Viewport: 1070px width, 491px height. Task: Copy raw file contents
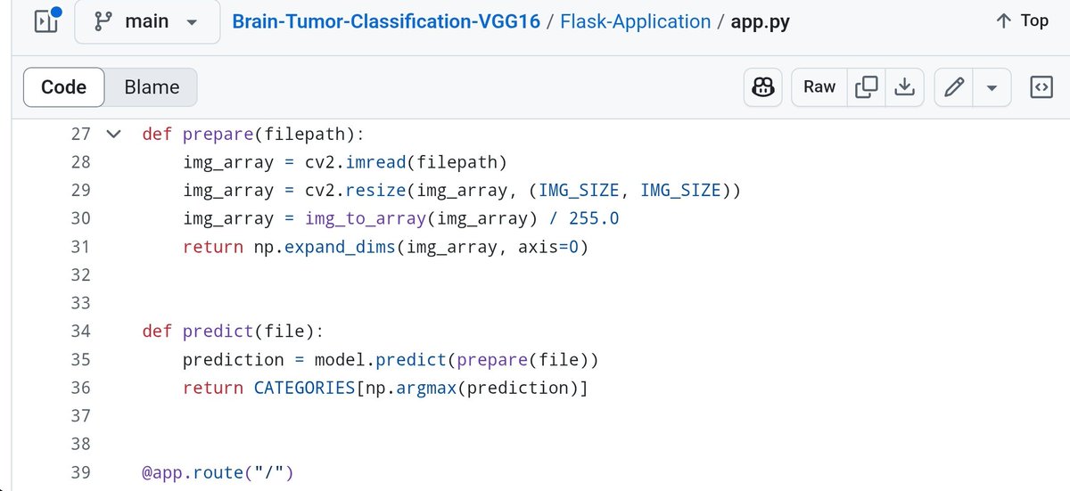(866, 86)
